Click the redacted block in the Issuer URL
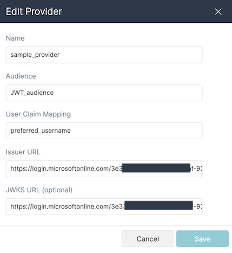 pyautogui.click(x=156, y=168)
